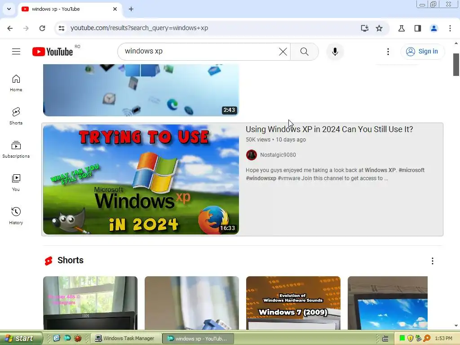Click the green square tray icon

(402, 338)
